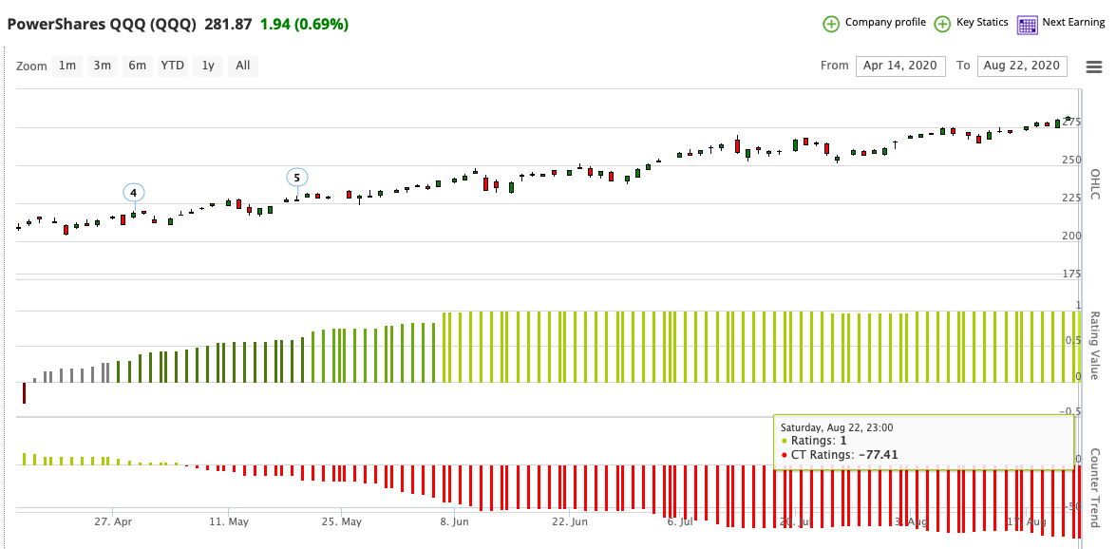Click the green plus icon beside Company profile
This screenshot has height=549, width=1116.
point(831,24)
